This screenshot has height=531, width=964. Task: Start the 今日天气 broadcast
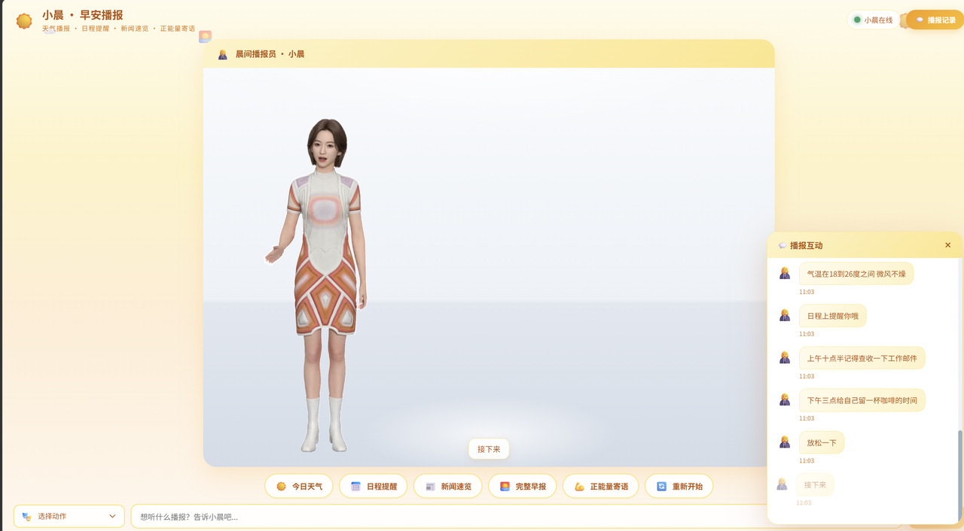299,487
